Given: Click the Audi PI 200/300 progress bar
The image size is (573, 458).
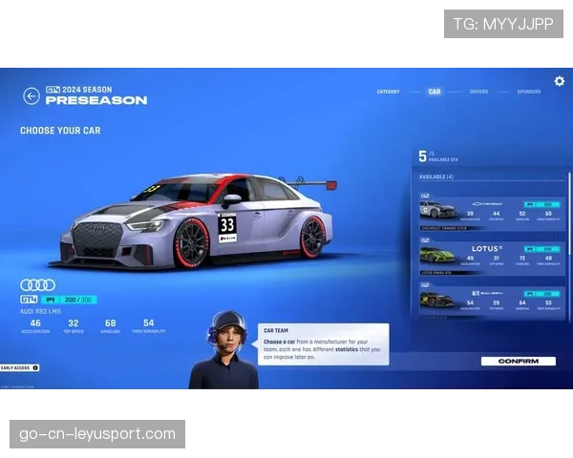Looking at the screenshot, I should 69,300.
